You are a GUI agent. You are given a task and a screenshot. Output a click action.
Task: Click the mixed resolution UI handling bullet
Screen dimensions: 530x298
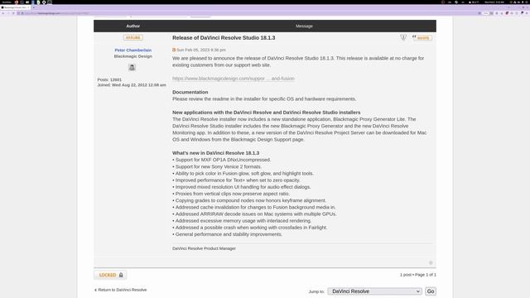[x=242, y=187]
